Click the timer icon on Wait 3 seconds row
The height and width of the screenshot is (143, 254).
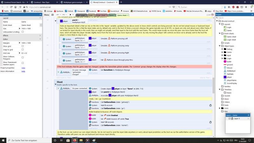(210, 105)
